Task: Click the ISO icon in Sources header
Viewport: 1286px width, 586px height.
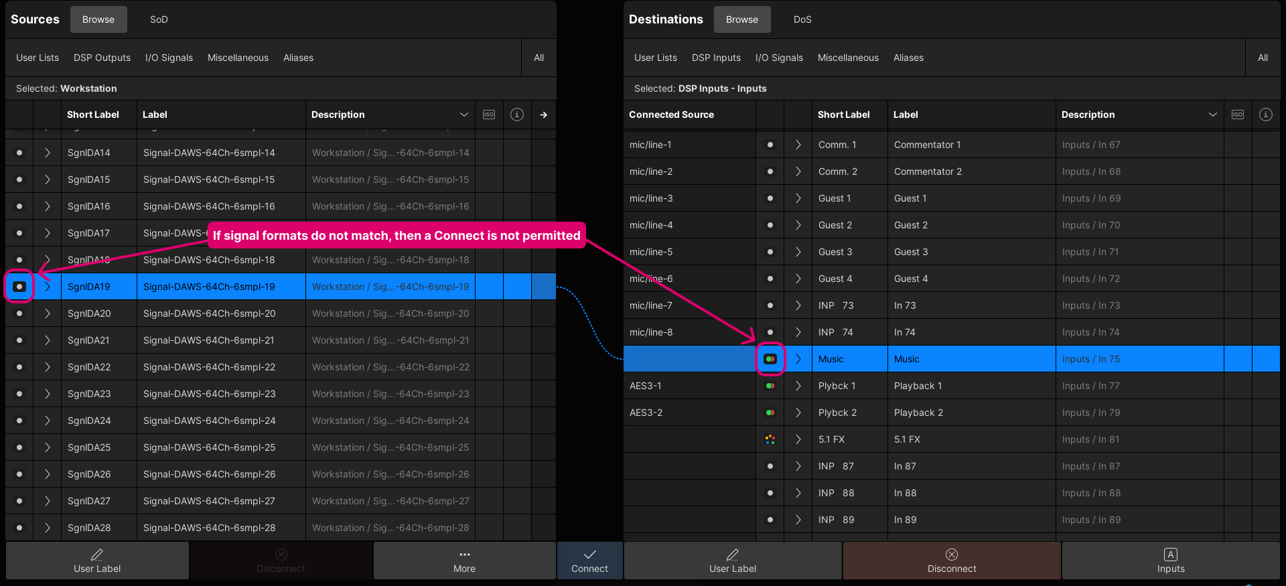Action: tap(489, 115)
